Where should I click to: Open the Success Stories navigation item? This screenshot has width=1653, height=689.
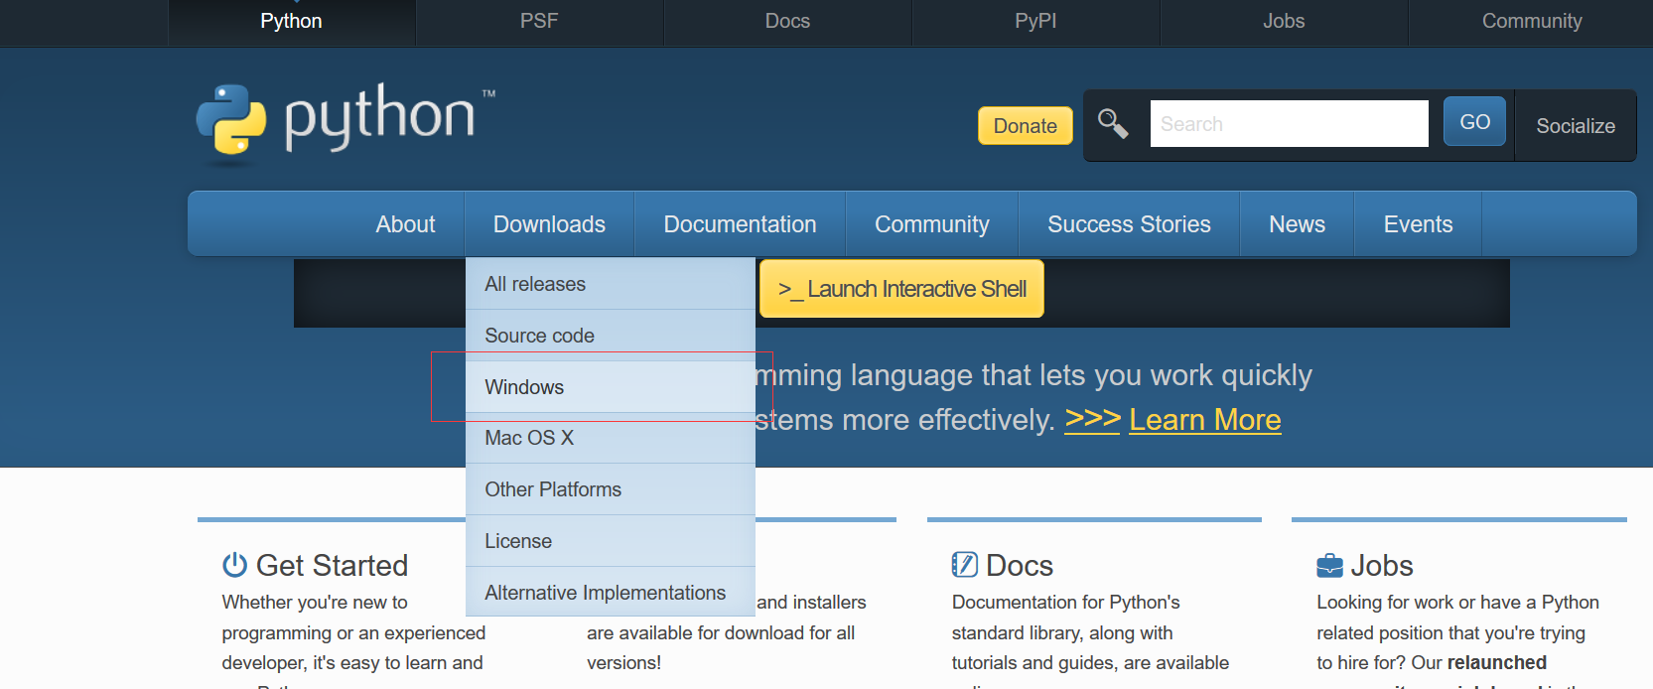pyautogui.click(x=1129, y=224)
